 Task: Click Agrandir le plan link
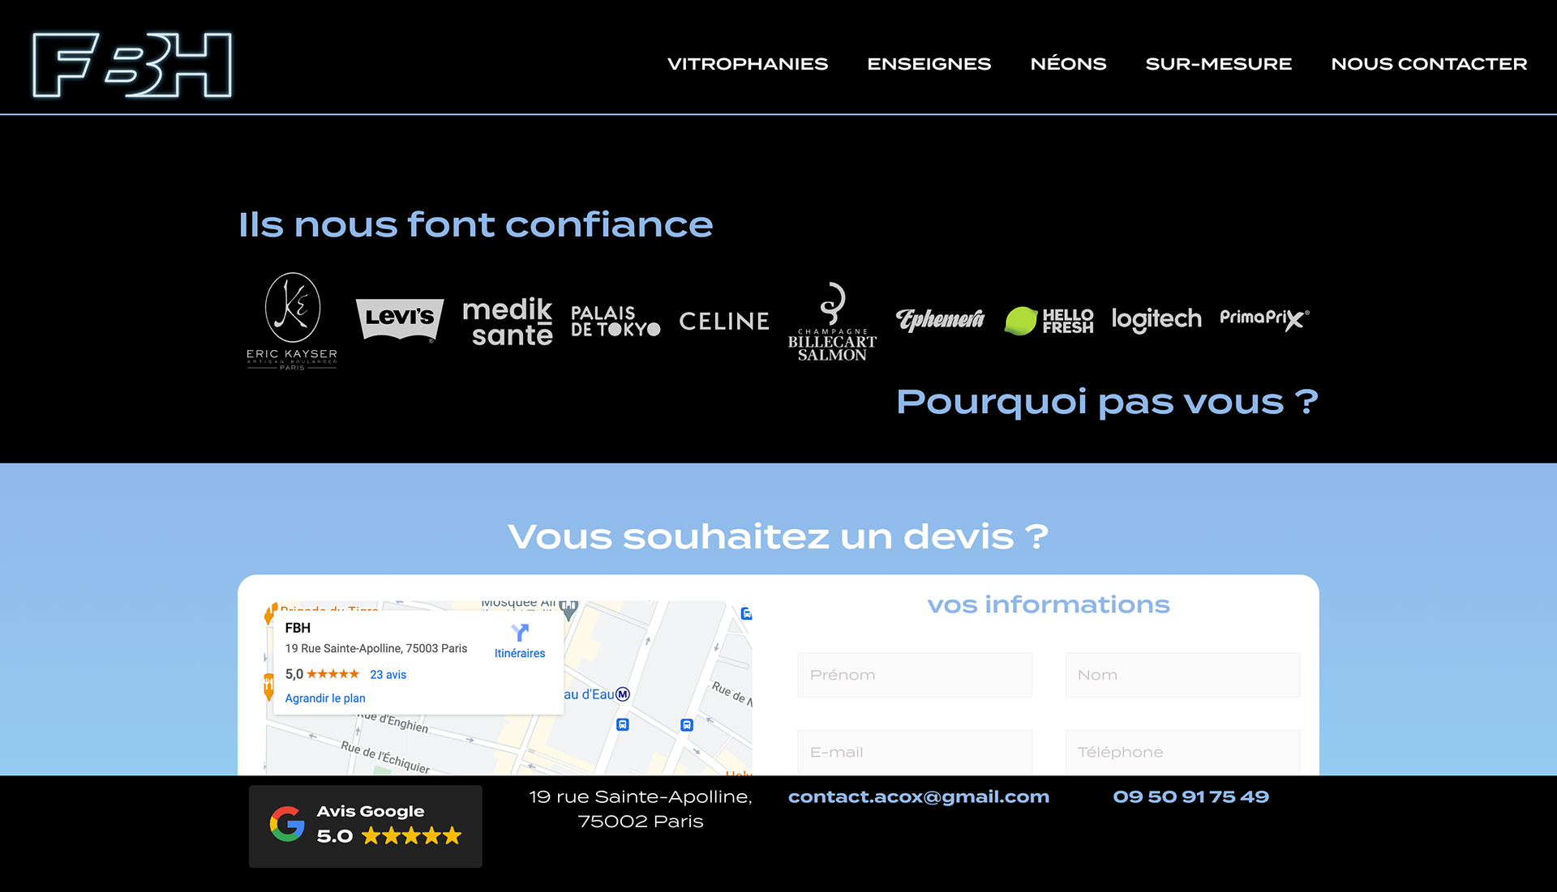(x=325, y=698)
